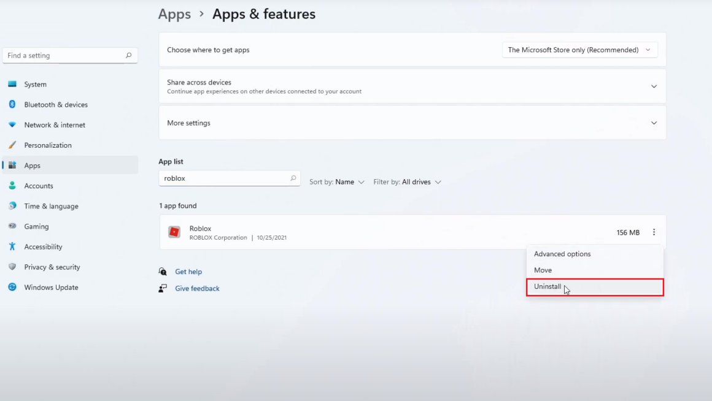The width and height of the screenshot is (712, 401).
Task: Expand the Share across devices section
Action: 654,86
